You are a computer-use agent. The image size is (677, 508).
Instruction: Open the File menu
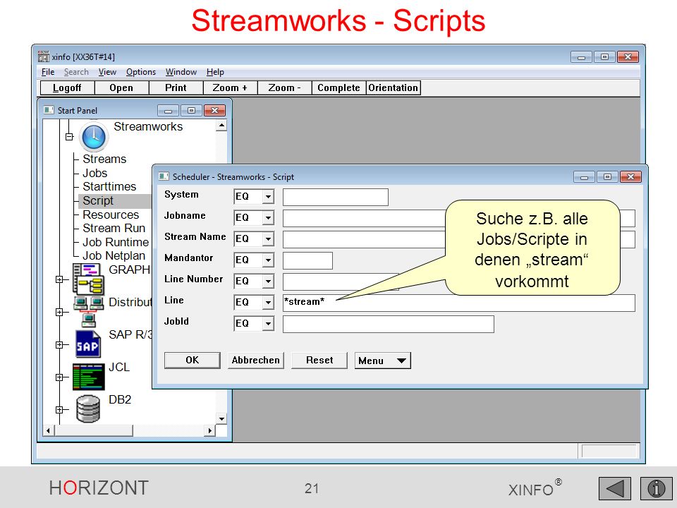[48, 72]
